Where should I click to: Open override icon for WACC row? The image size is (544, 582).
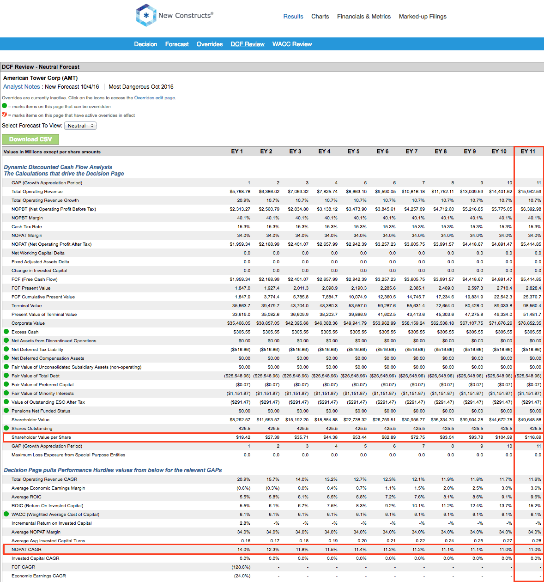point(6,514)
